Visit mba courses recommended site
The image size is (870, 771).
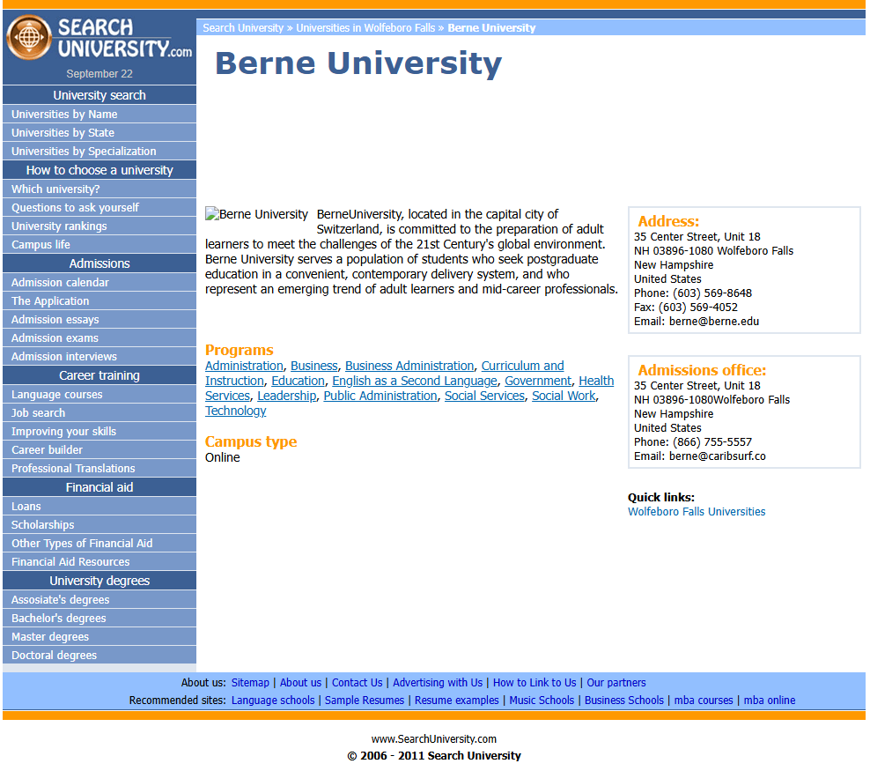click(x=704, y=701)
